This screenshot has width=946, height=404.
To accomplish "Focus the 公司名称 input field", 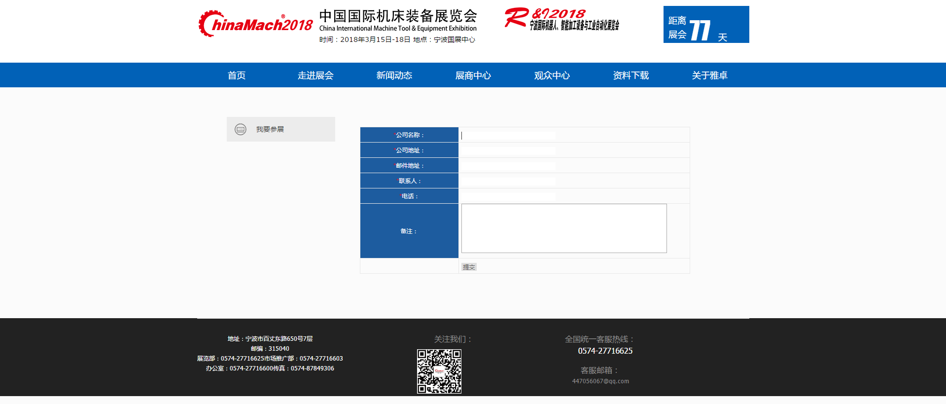I will click(508, 135).
